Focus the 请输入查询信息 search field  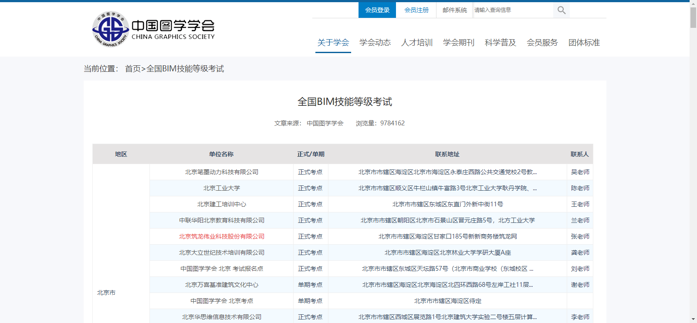[x=513, y=10]
